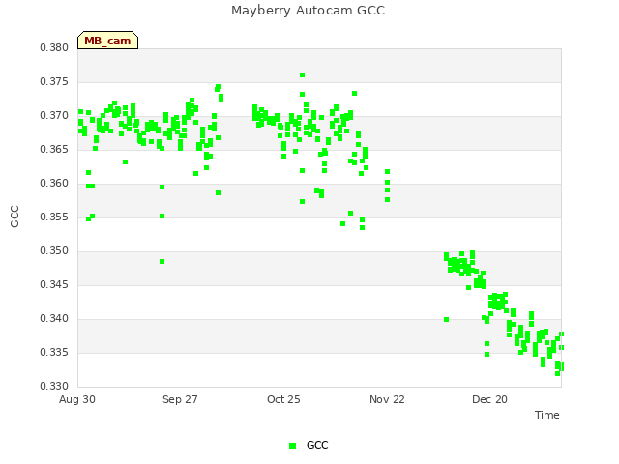Screen dimensions: 619x464
Task: Select the Aug 30 x-axis label
Action: click(77, 399)
